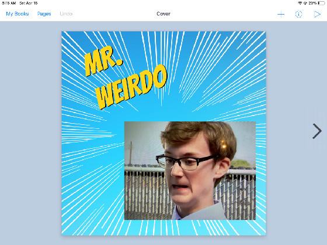Viewport: 327px width, 245px height.
Task: Tap empty toolbar space beside Undo
Action: [113, 14]
